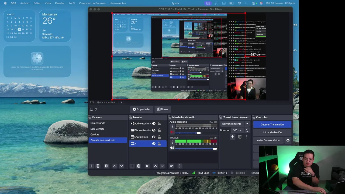Viewport: 345px width, 194px height.
Task: Open Apple menu
Action: pos(5,3)
